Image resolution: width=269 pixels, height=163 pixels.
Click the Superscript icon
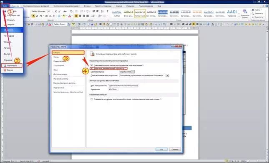point(54,16)
